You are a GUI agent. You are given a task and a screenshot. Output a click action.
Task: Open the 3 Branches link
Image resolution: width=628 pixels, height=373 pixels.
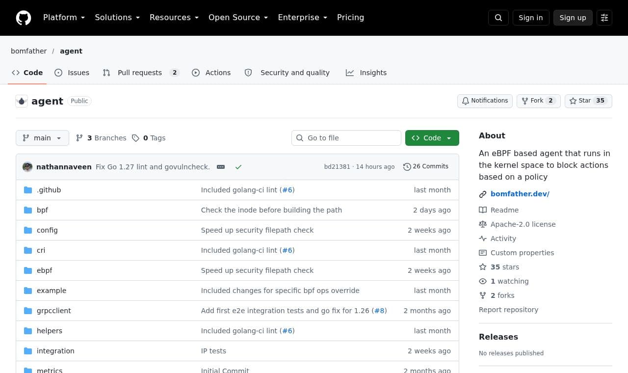[x=101, y=138]
